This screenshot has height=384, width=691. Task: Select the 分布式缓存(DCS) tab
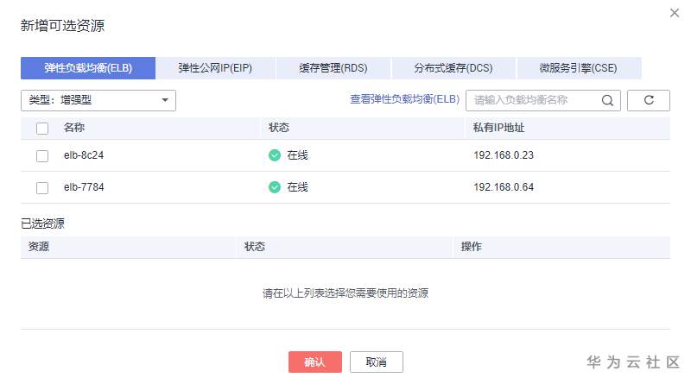tap(453, 68)
